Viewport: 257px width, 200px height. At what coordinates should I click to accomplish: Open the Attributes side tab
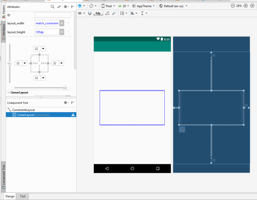(4, 32)
